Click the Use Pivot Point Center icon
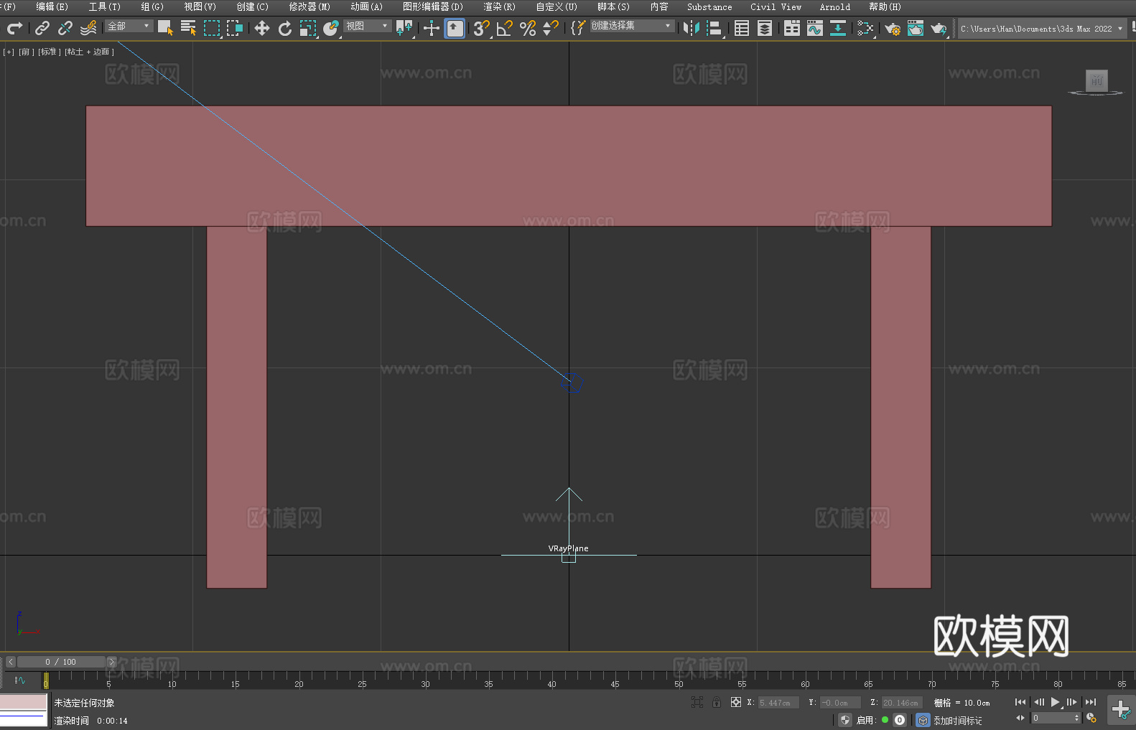The height and width of the screenshot is (730, 1136). click(404, 28)
